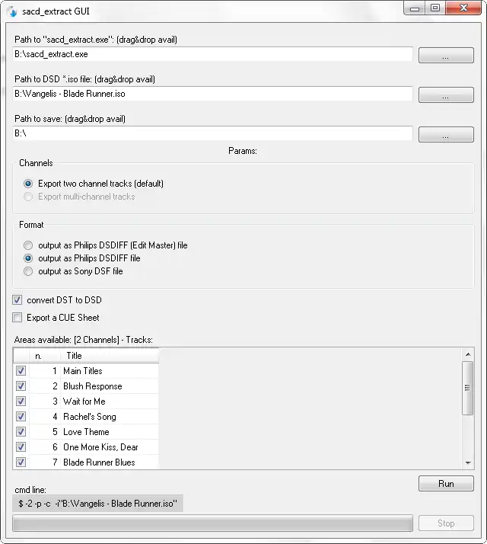The height and width of the screenshot is (544, 487).
Task: Select output as Philips DSDIFF file
Action: [28, 258]
